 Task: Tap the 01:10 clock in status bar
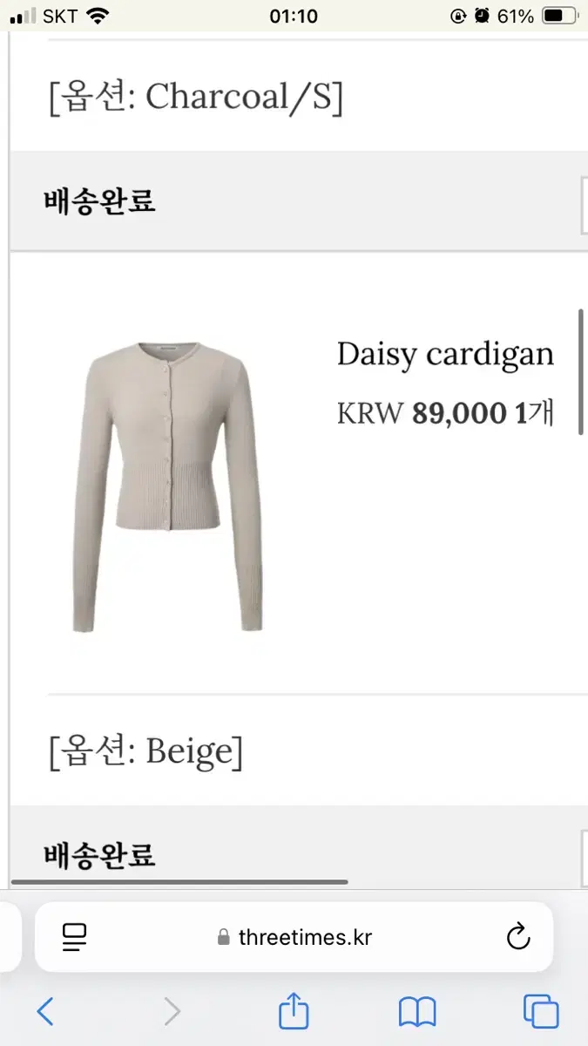tap(294, 16)
